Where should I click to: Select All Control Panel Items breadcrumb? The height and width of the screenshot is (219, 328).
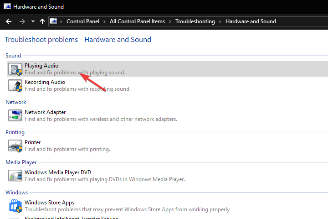(137, 21)
